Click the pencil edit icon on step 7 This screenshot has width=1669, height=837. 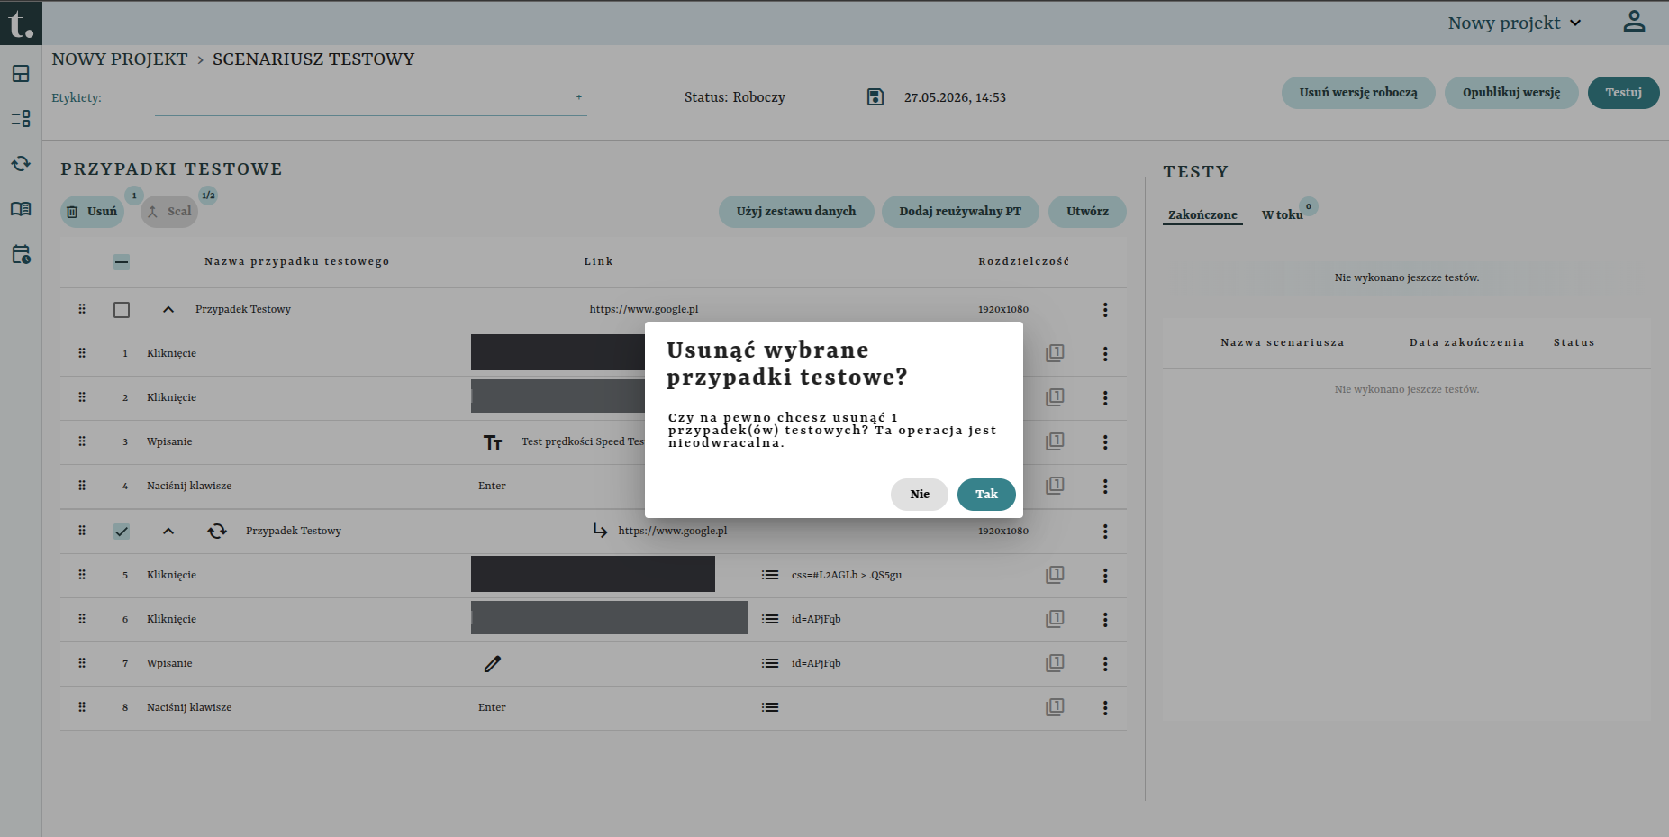(493, 664)
